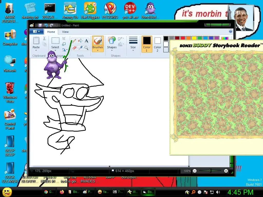Open the Shapes gallery icon
This screenshot has width=263, height=197.
click(x=112, y=41)
